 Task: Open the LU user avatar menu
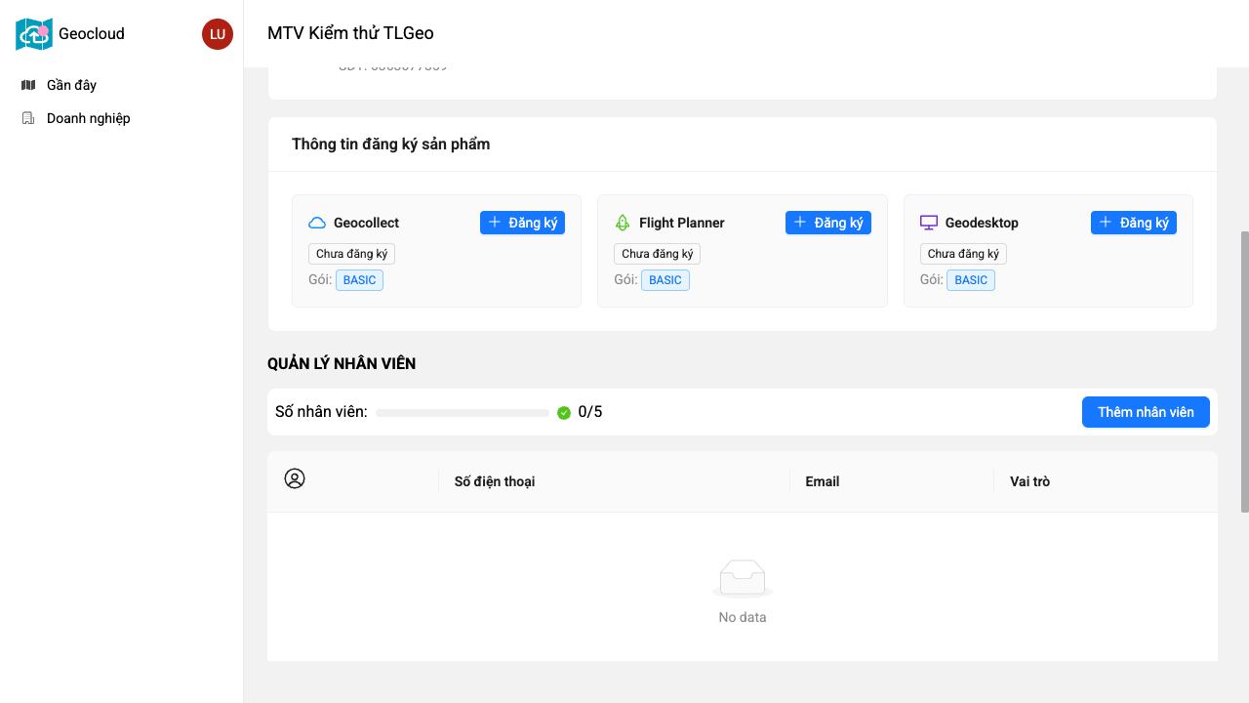(x=218, y=34)
